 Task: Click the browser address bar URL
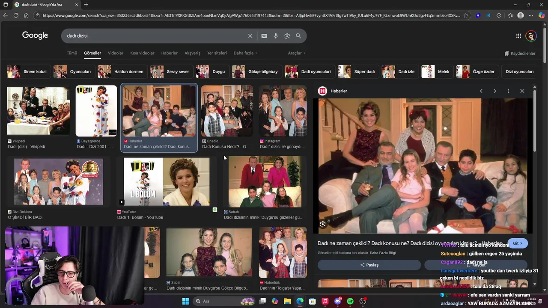[251, 15]
